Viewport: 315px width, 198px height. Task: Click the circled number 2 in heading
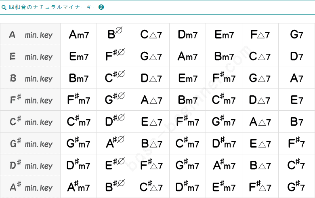pyautogui.click(x=102, y=7)
